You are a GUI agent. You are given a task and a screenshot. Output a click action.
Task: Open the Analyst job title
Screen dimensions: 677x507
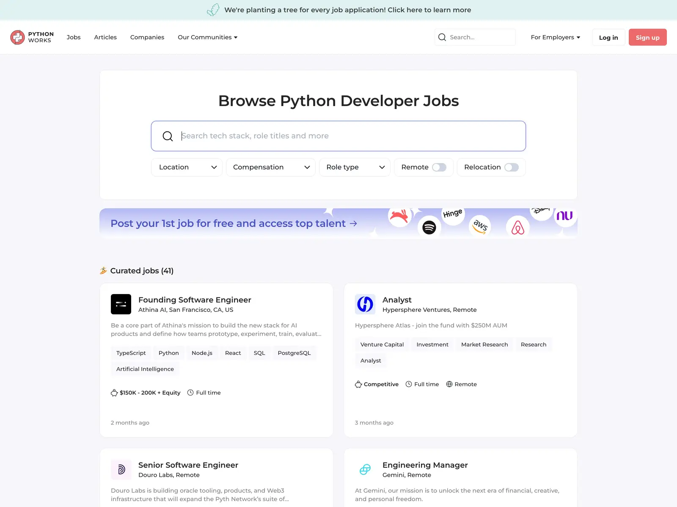point(397,300)
